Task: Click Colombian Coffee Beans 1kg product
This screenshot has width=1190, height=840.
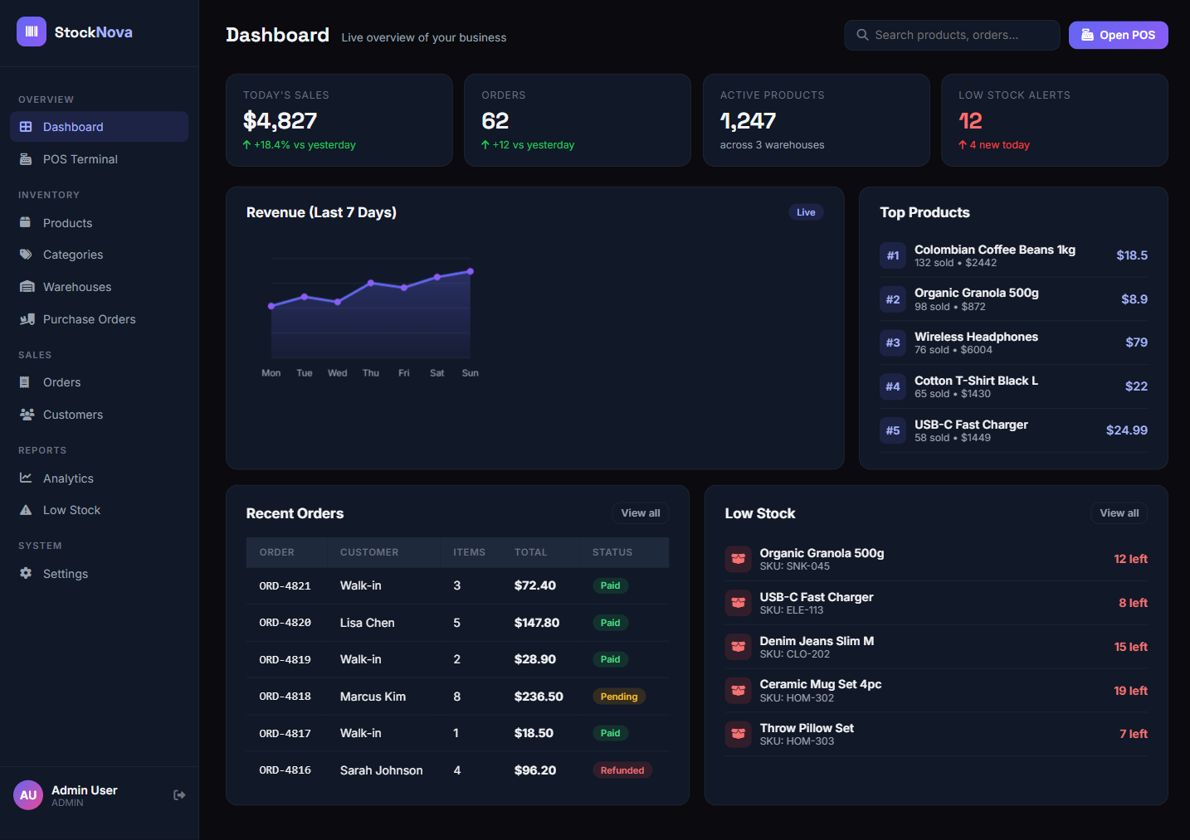Action: [994, 250]
